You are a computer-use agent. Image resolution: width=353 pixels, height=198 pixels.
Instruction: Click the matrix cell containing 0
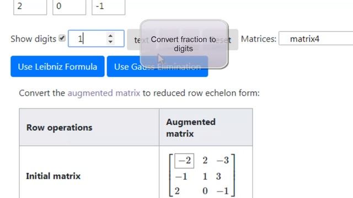(x=69, y=7)
